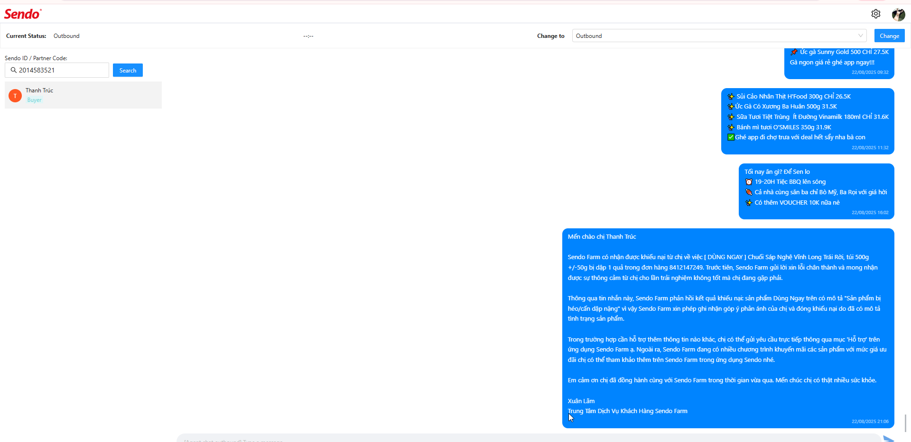Click the timestamp 22/08/2025 16:02

pyautogui.click(x=870, y=212)
